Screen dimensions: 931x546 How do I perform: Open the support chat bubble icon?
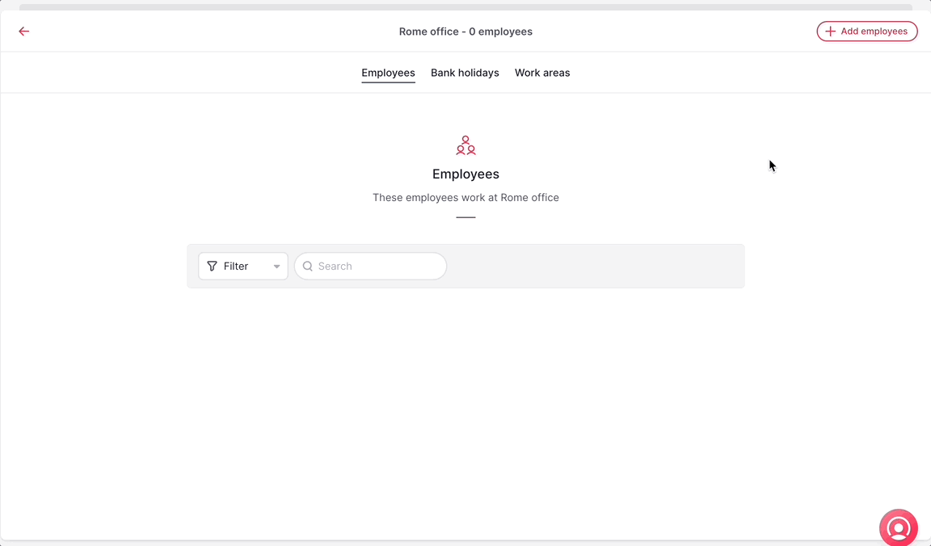898,528
